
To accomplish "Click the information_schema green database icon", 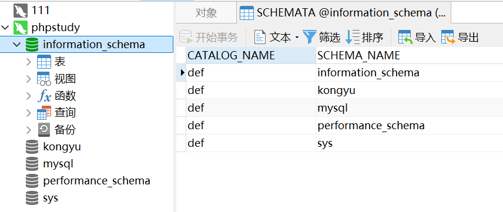I will (x=32, y=45).
